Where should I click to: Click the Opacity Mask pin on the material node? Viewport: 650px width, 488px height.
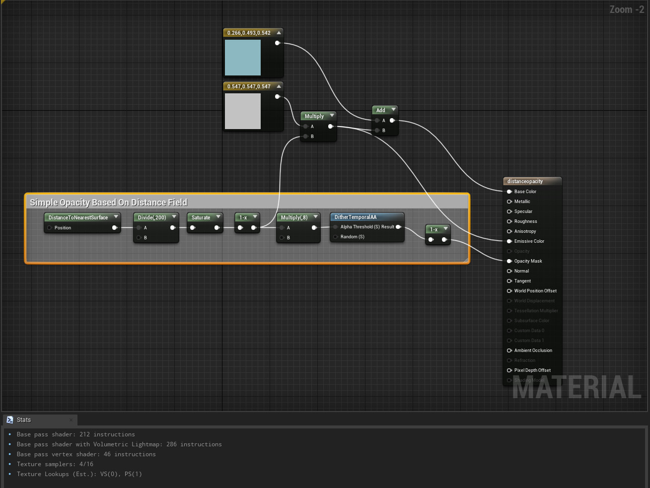pyautogui.click(x=509, y=261)
